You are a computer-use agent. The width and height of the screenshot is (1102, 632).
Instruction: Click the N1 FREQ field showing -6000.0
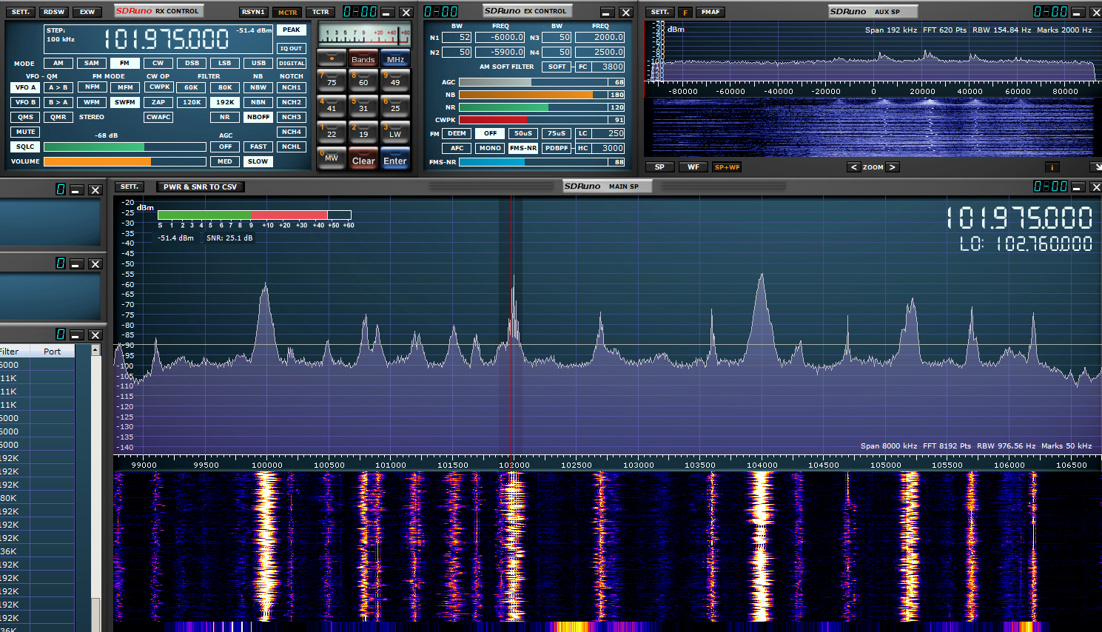point(500,37)
